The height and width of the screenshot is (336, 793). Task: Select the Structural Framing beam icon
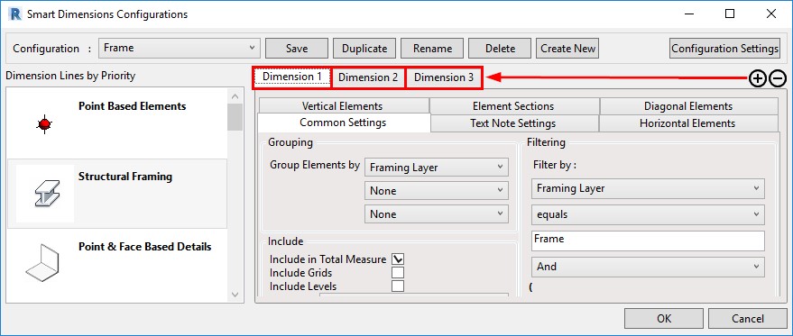coord(47,194)
